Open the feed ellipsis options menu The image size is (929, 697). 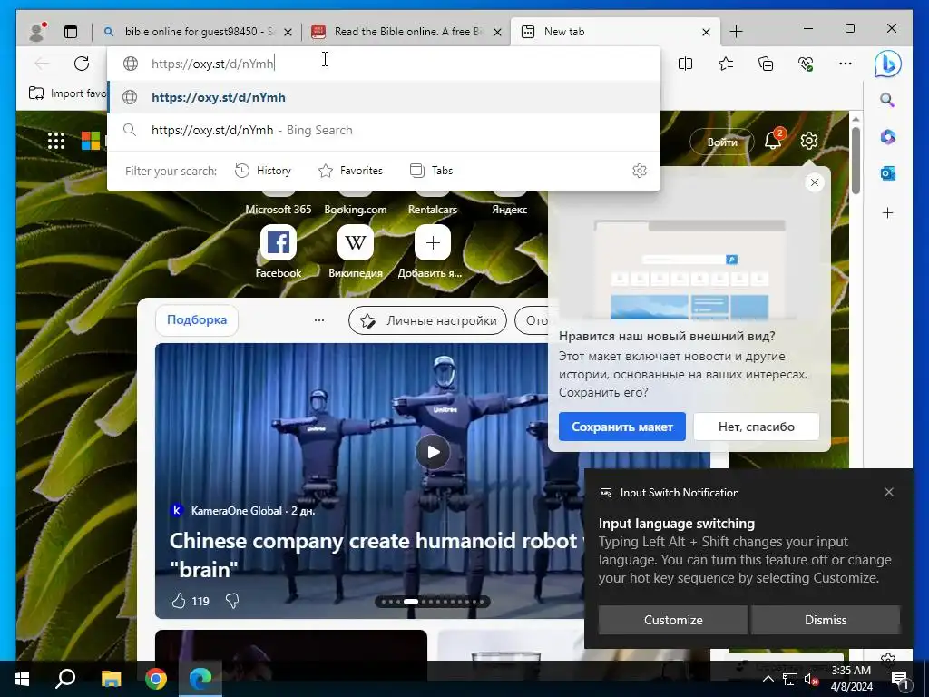318,320
